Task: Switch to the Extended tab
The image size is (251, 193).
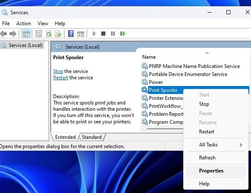Action: [x=65, y=137]
